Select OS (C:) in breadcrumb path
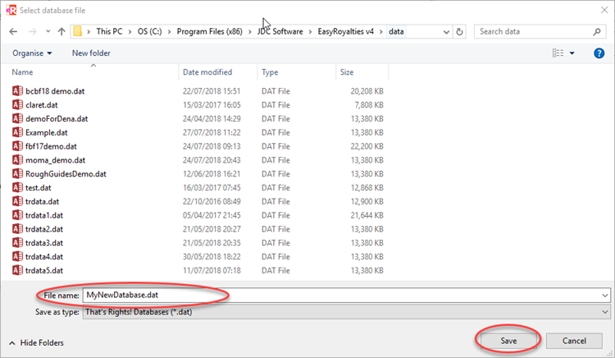Screen dimensions: 615x358 pyautogui.click(x=149, y=31)
